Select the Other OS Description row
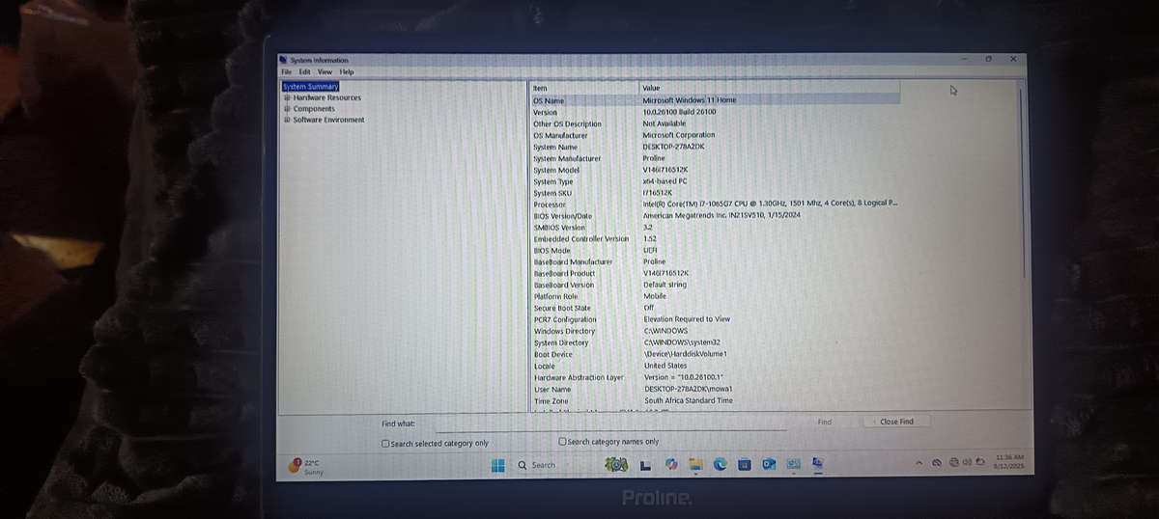Image resolution: width=1159 pixels, height=519 pixels. click(x=715, y=123)
